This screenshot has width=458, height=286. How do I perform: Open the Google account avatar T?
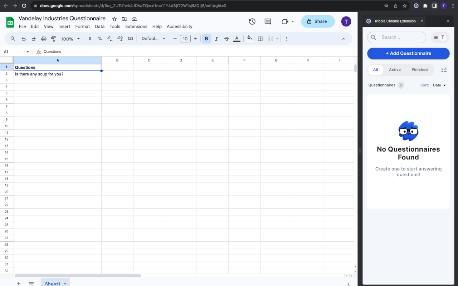[x=346, y=21]
